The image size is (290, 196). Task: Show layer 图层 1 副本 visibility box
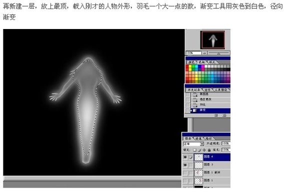[185, 172]
